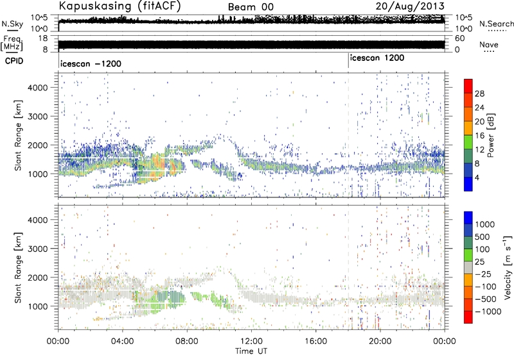Click the '16:00' time tick label
The height and width of the screenshot is (355, 514).
[x=315, y=342]
